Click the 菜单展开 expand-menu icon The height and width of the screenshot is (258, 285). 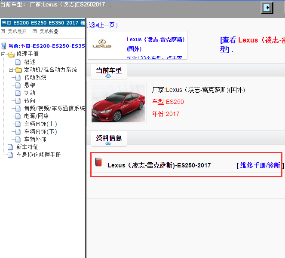tap(3, 31)
